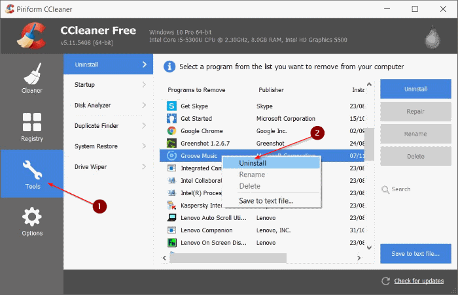Click the search magnifier icon

coord(385,190)
